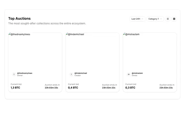Open the Last 24H dropdown
Viewport: 185px width, 115px height.
tap(137, 19)
